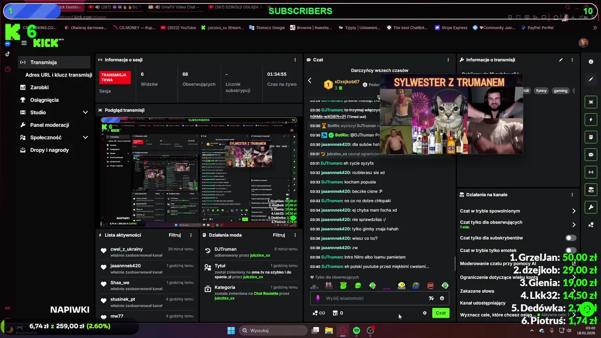Click the stream preview thumbnail
Screen dimensions: 601x338
click(199, 172)
